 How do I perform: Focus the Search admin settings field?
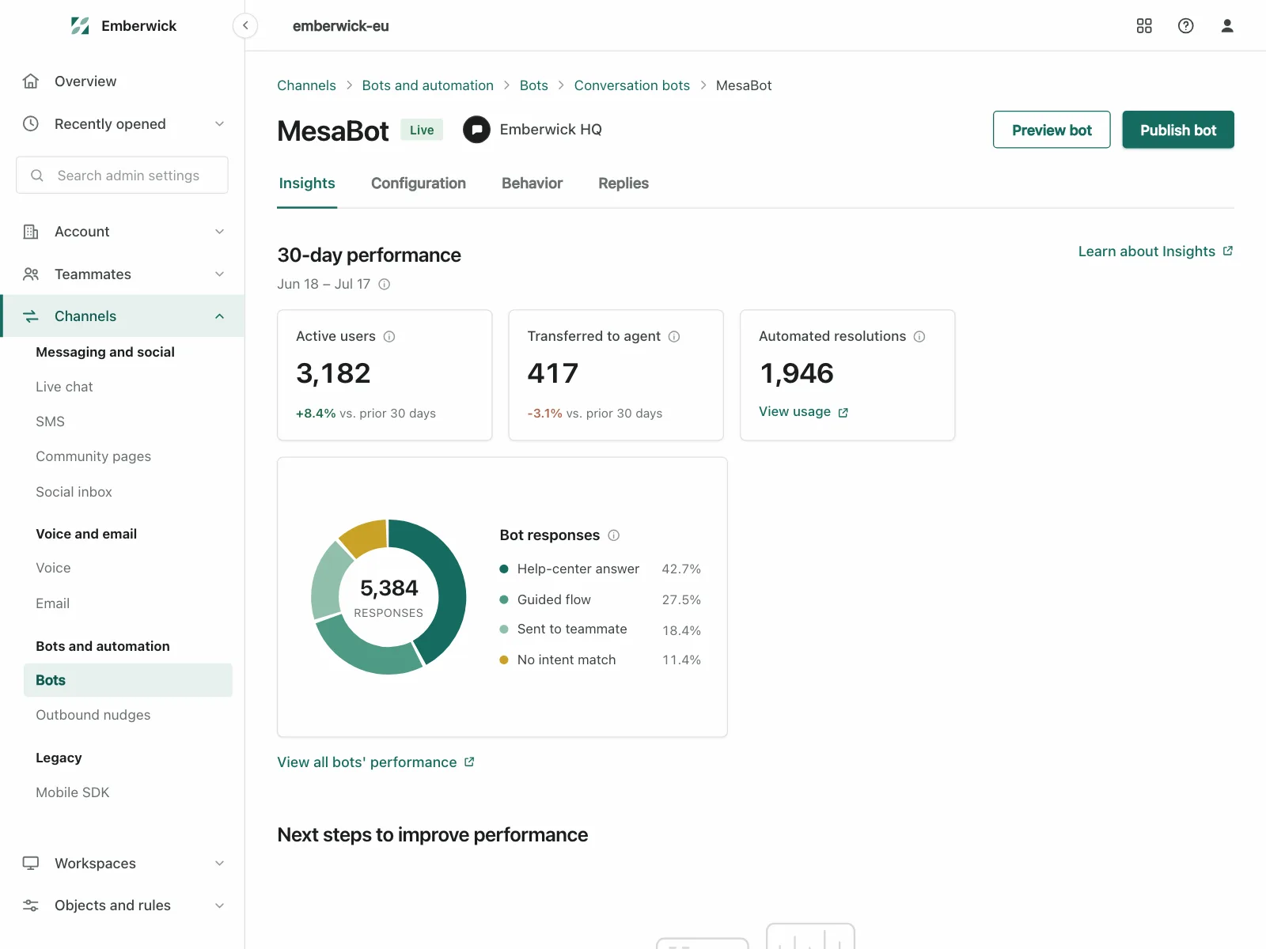tap(122, 176)
